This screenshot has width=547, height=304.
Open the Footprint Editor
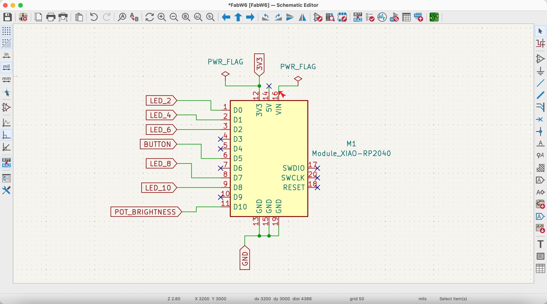tap(342, 17)
